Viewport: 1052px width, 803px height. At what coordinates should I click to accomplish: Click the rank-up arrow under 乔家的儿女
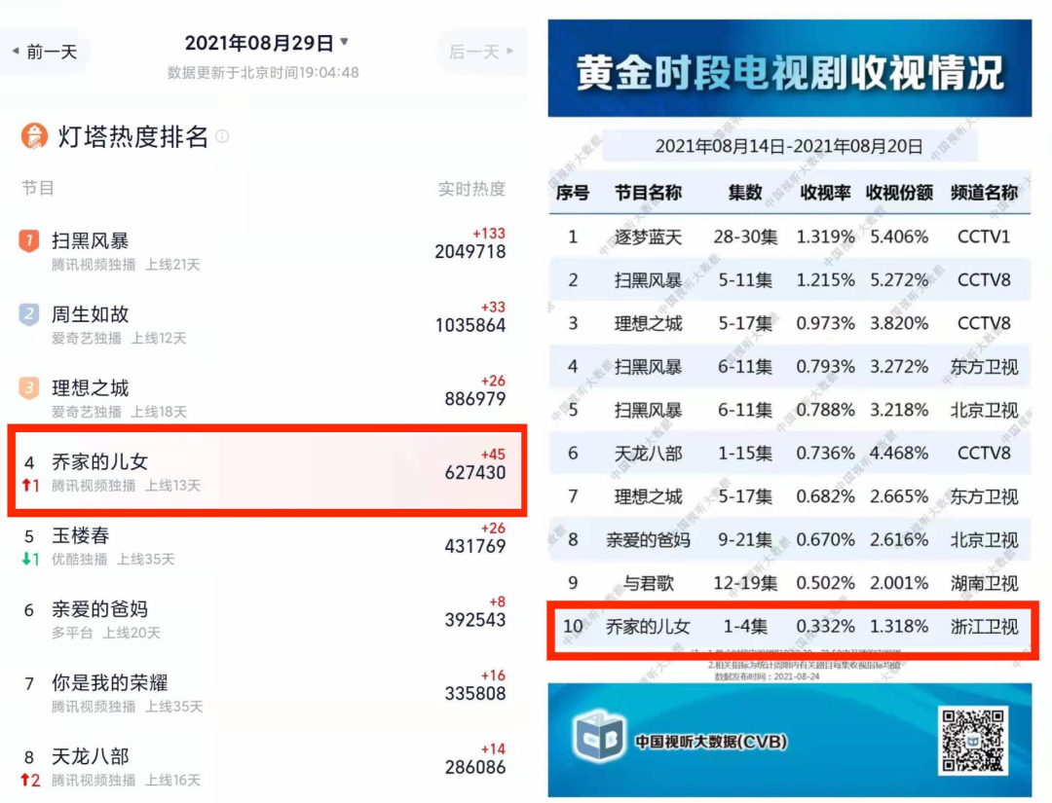[x=31, y=486]
